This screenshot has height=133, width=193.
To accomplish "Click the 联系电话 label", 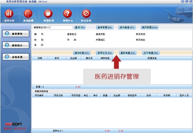I will pos(141,34).
